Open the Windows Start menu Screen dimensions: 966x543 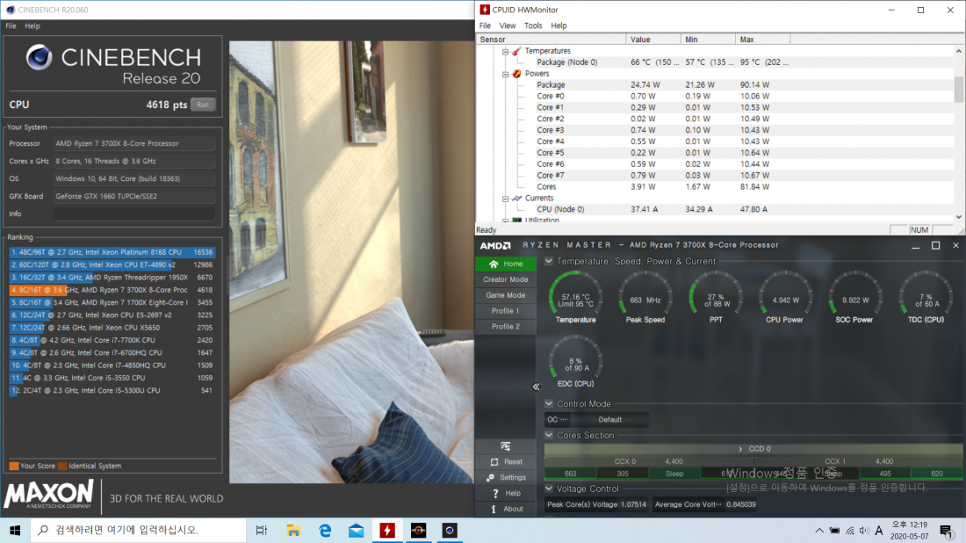[x=15, y=531]
